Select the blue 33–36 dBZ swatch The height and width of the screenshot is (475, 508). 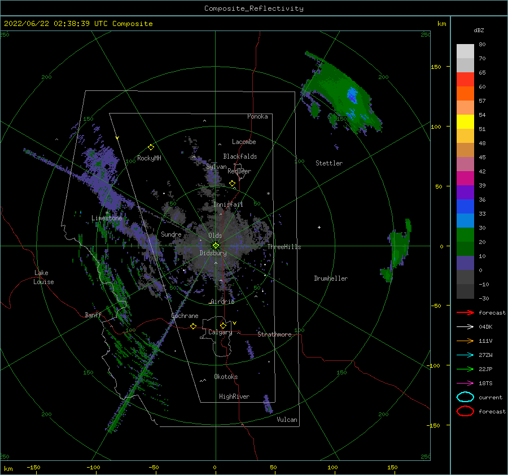coord(465,207)
